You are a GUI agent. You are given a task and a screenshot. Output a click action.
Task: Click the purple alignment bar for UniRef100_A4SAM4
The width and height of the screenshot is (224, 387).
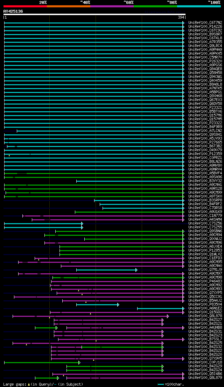coord(108,220)
